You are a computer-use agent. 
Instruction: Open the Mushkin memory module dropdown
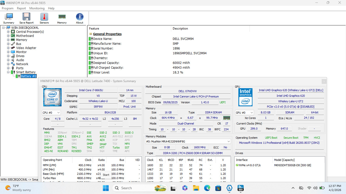click(x=188, y=141)
